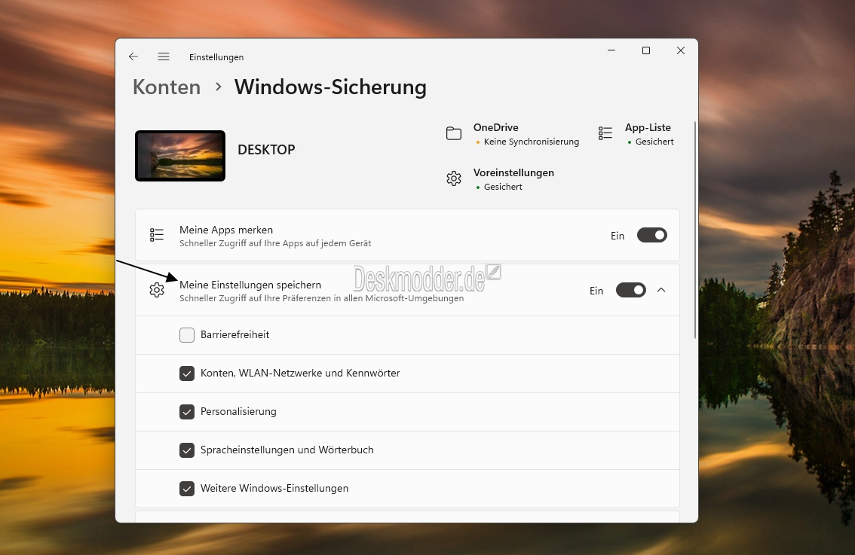Minimize the Einstellungen window

611,50
